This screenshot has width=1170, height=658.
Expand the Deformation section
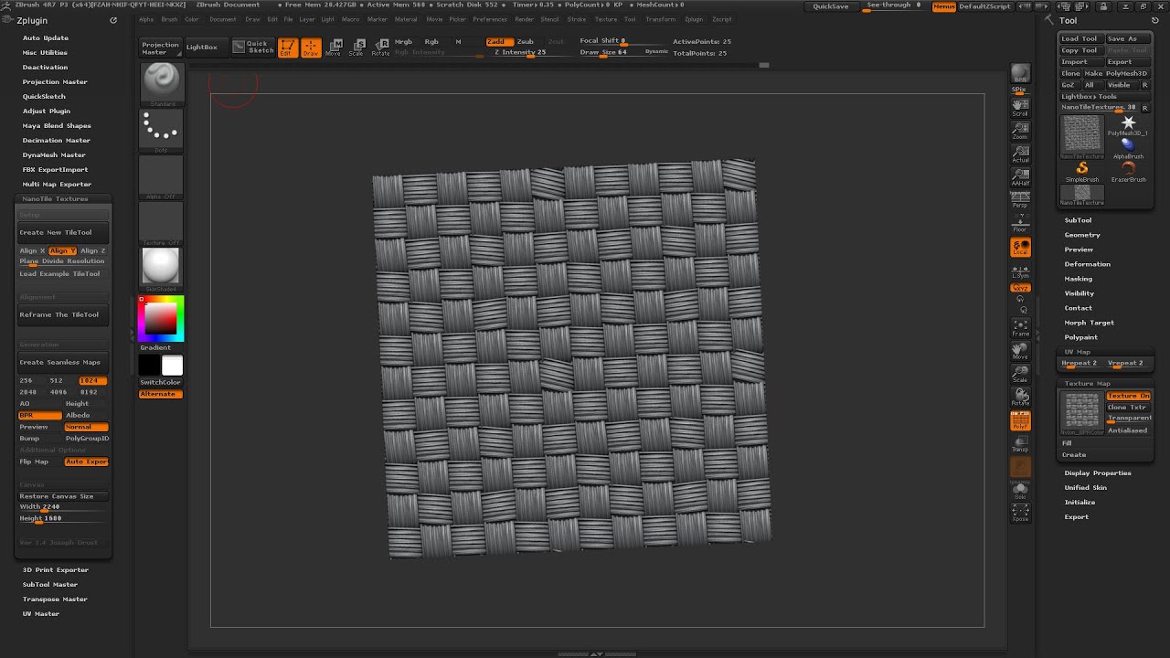[1087, 264]
